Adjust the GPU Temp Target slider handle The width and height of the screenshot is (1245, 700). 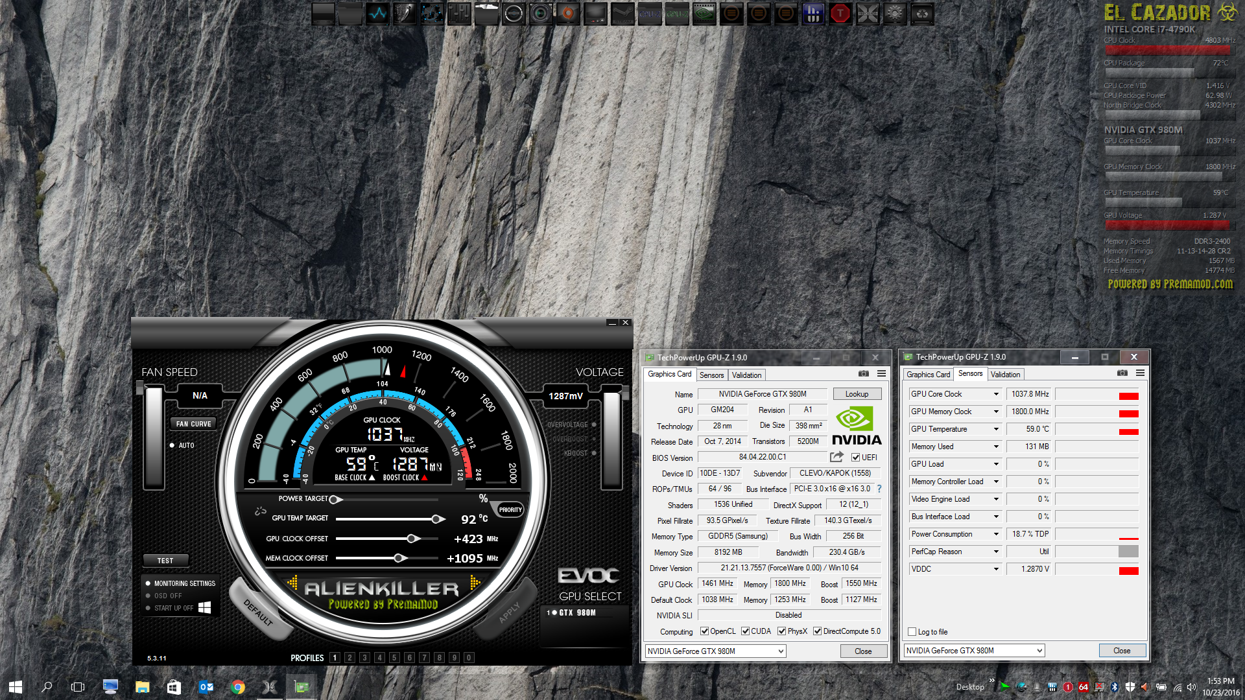point(438,519)
